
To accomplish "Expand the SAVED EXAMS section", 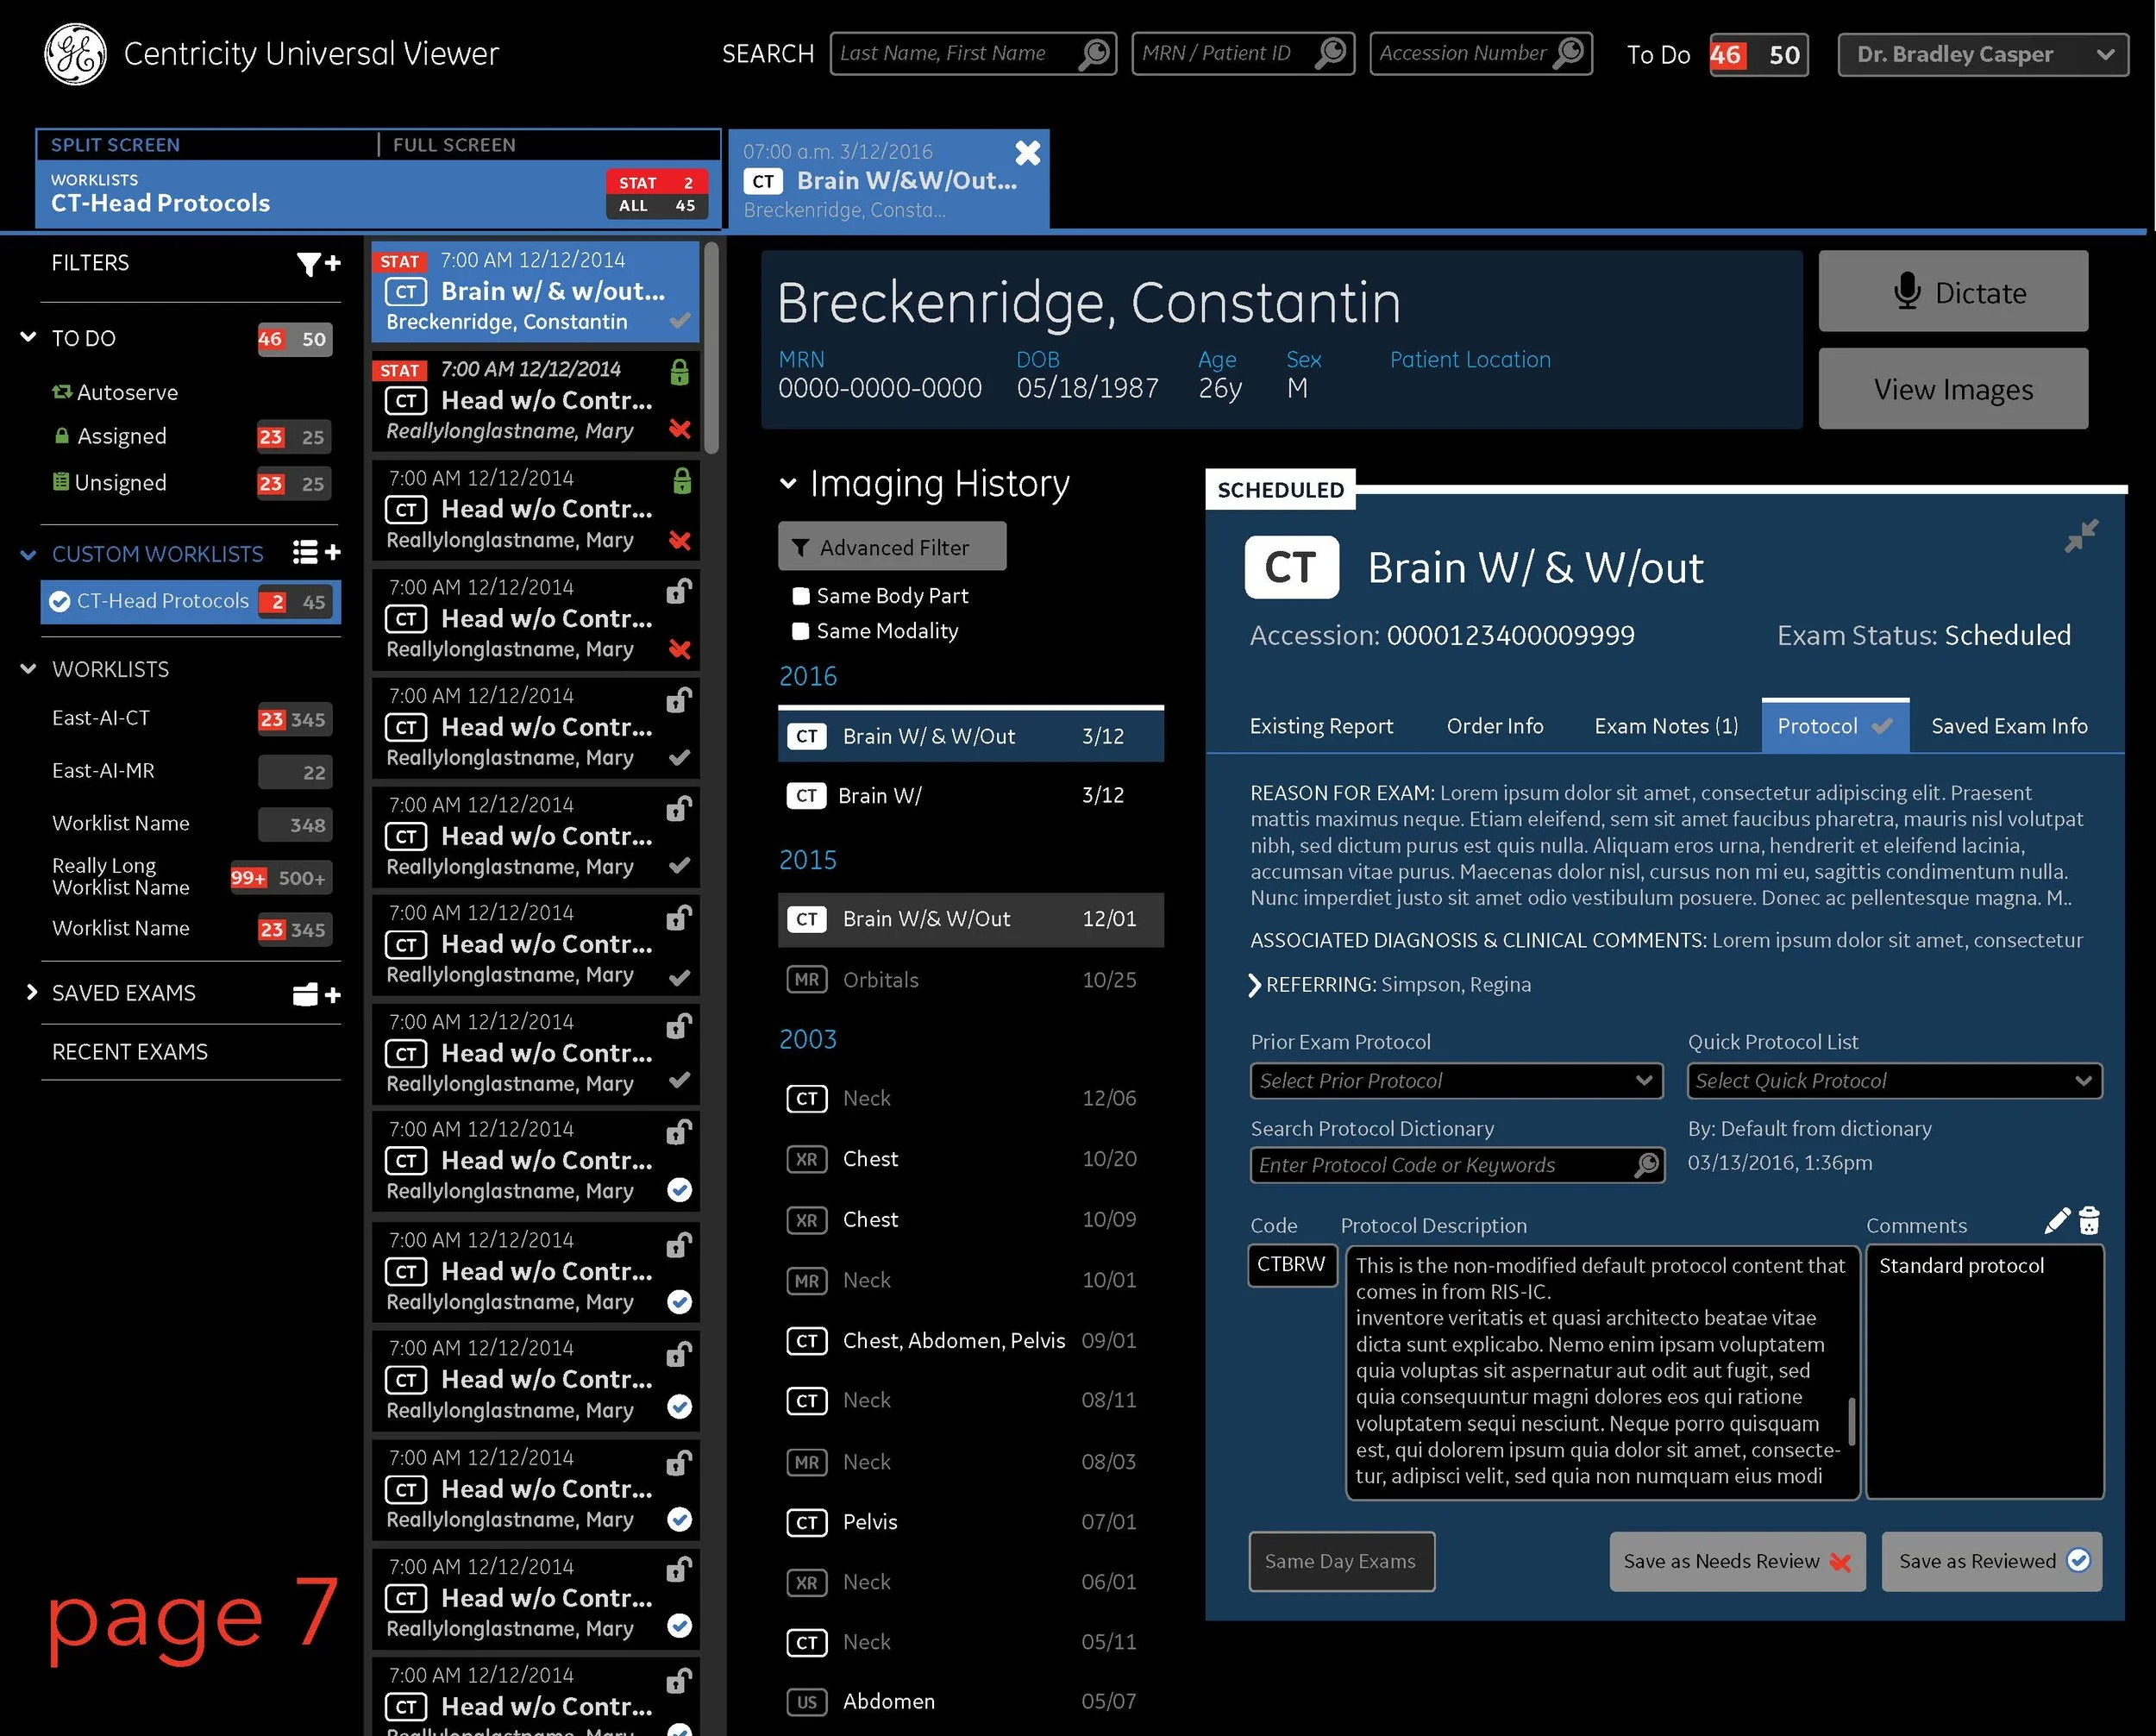I will pyautogui.click(x=32, y=993).
